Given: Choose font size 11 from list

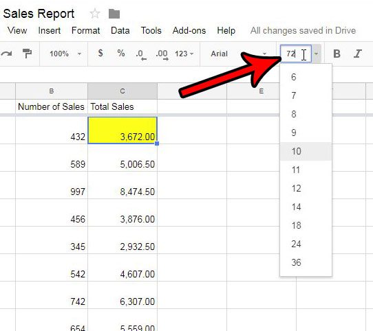Looking at the screenshot, I should [306, 170].
